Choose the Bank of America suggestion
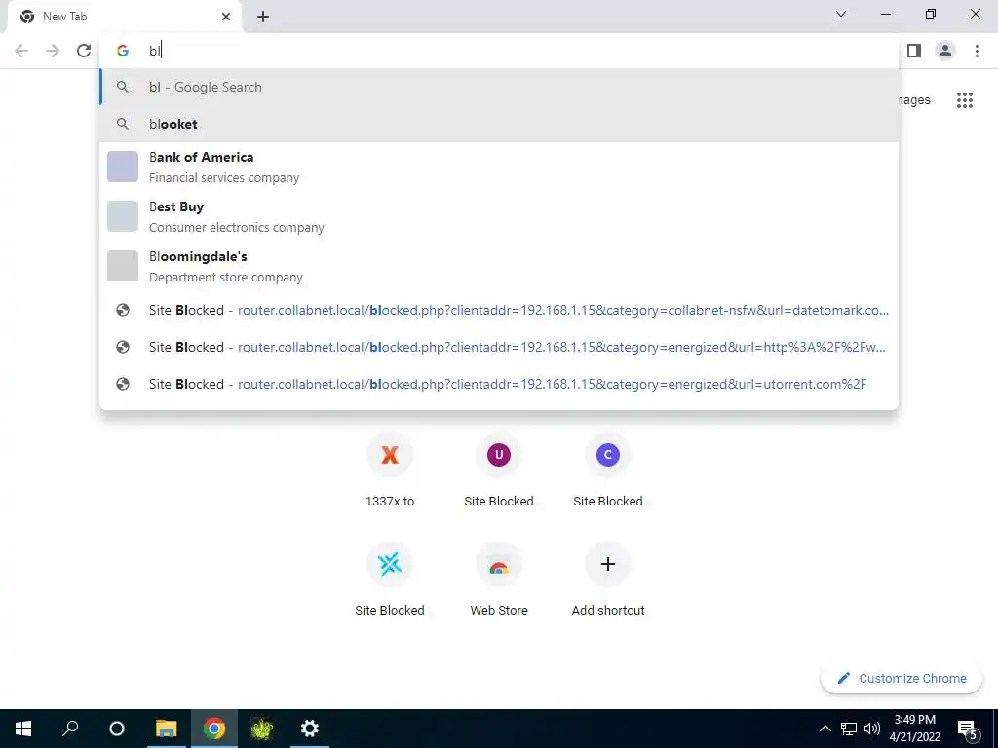The image size is (998, 748). (499, 167)
